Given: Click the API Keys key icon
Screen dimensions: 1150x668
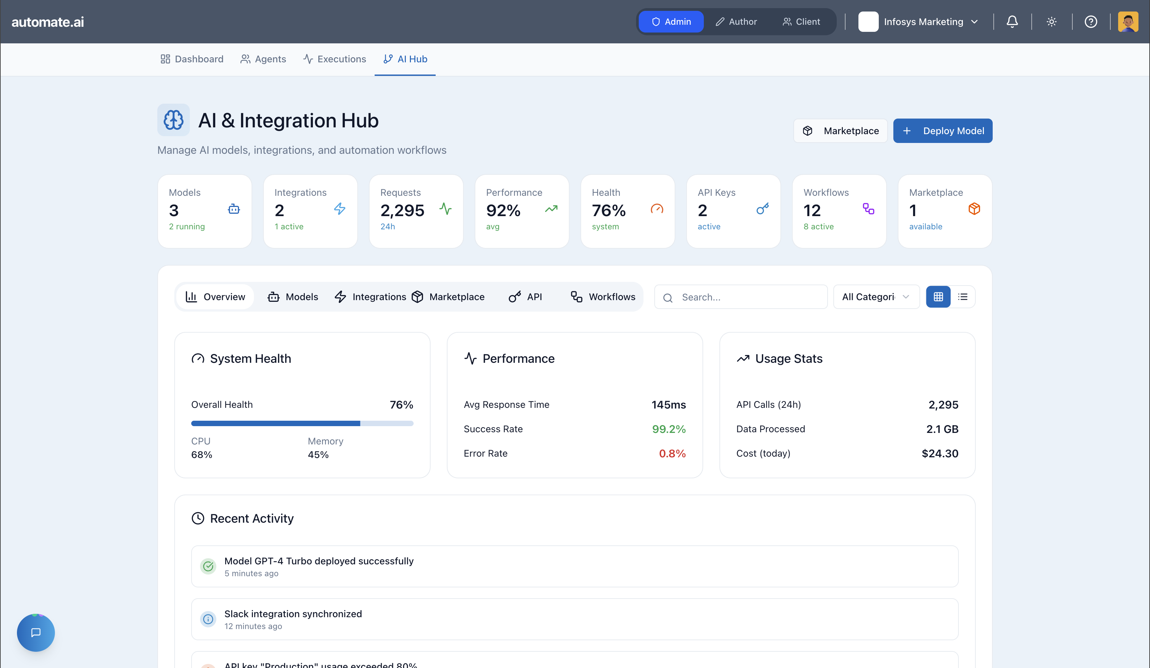Looking at the screenshot, I should point(762,209).
